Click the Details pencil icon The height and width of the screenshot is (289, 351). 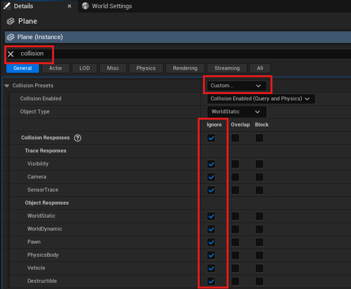7,6
